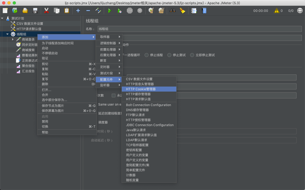Select the 停止测试 radio button
Screen dimensions: 305x190
point(169,55)
